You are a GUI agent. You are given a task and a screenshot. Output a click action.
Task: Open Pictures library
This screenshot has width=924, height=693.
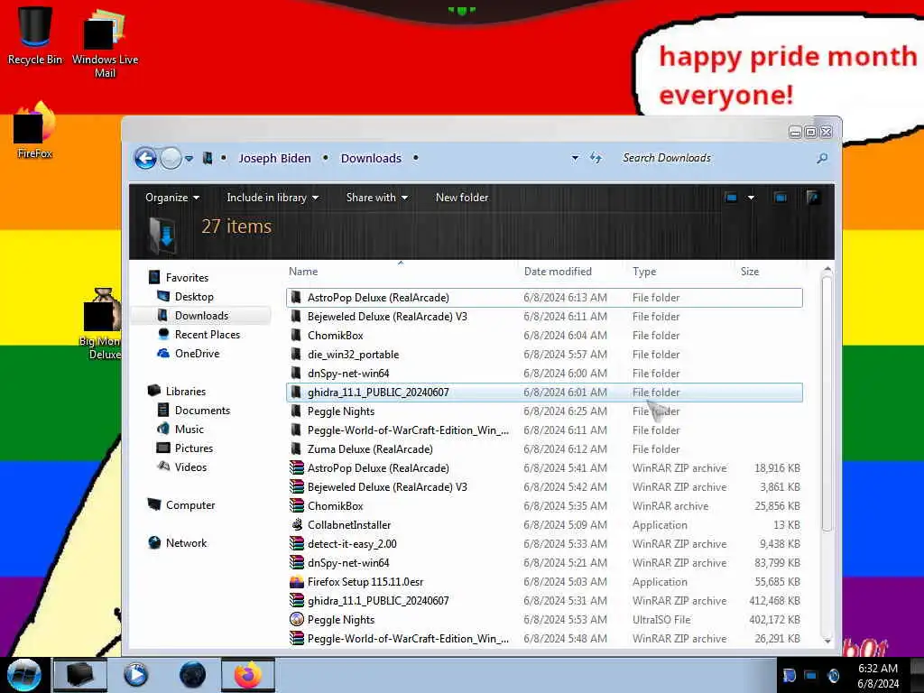pos(194,448)
